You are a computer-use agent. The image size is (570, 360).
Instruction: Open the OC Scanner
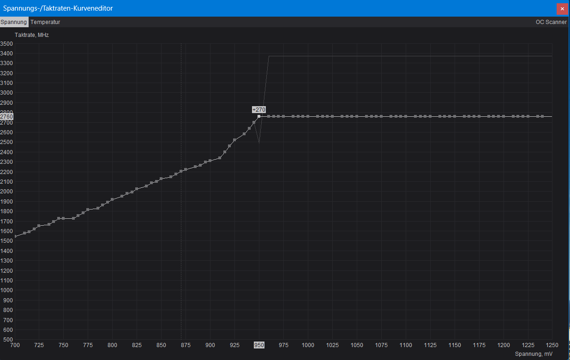(551, 22)
